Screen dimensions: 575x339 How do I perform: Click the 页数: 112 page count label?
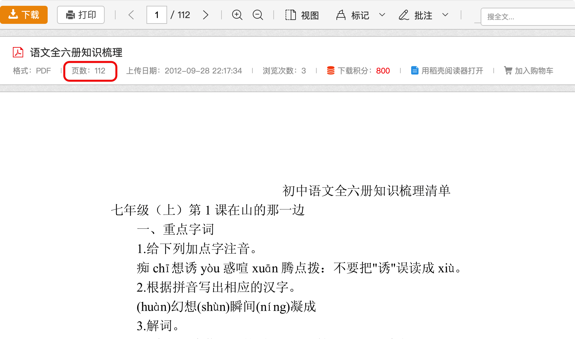click(x=89, y=71)
